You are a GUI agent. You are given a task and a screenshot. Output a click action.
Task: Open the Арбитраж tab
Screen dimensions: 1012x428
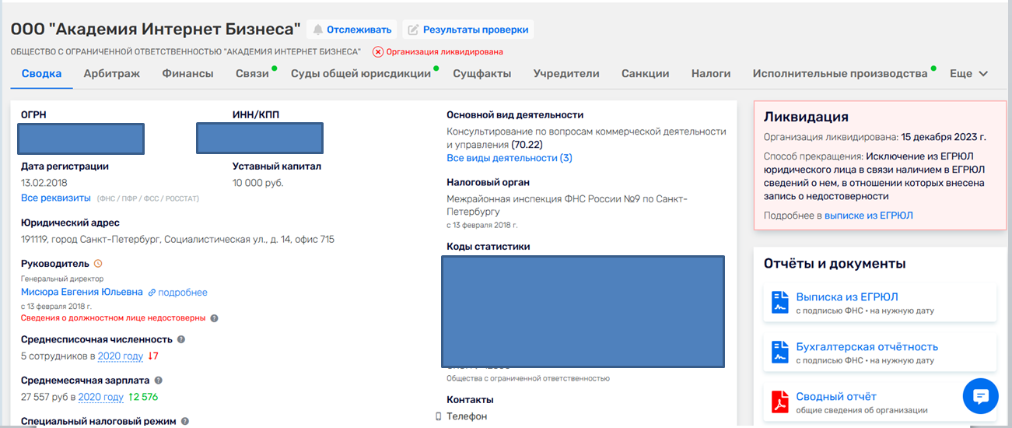click(x=112, y=73)
